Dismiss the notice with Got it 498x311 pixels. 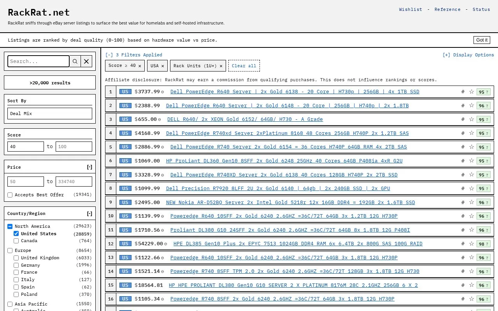pyautogui.click(x=482, y=40)
